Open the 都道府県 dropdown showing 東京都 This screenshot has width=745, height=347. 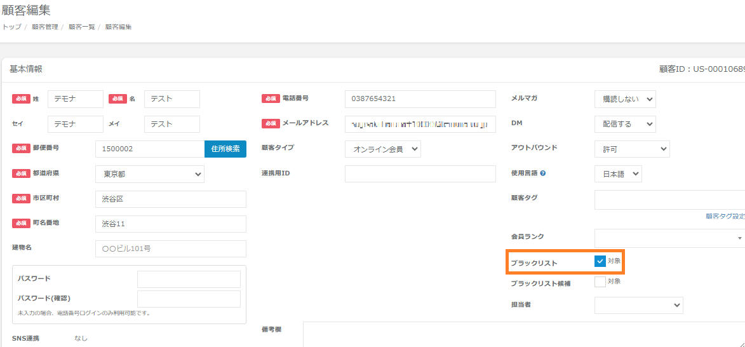(150, 174)
